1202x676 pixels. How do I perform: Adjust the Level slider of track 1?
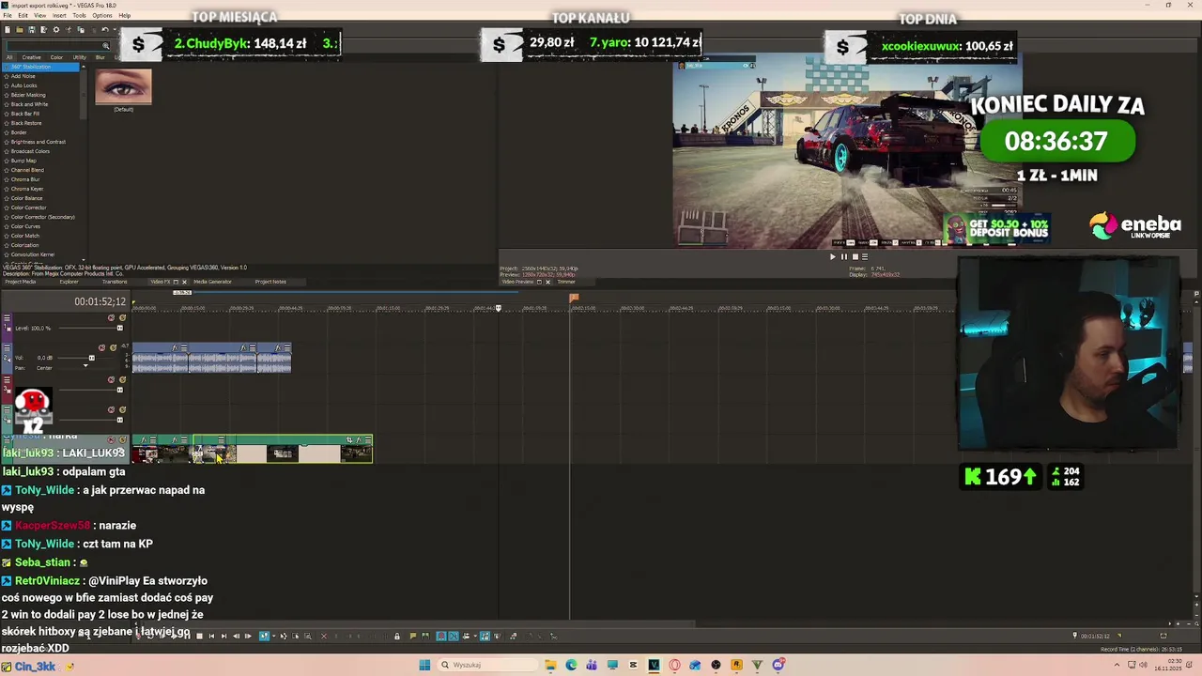(120, 328)
